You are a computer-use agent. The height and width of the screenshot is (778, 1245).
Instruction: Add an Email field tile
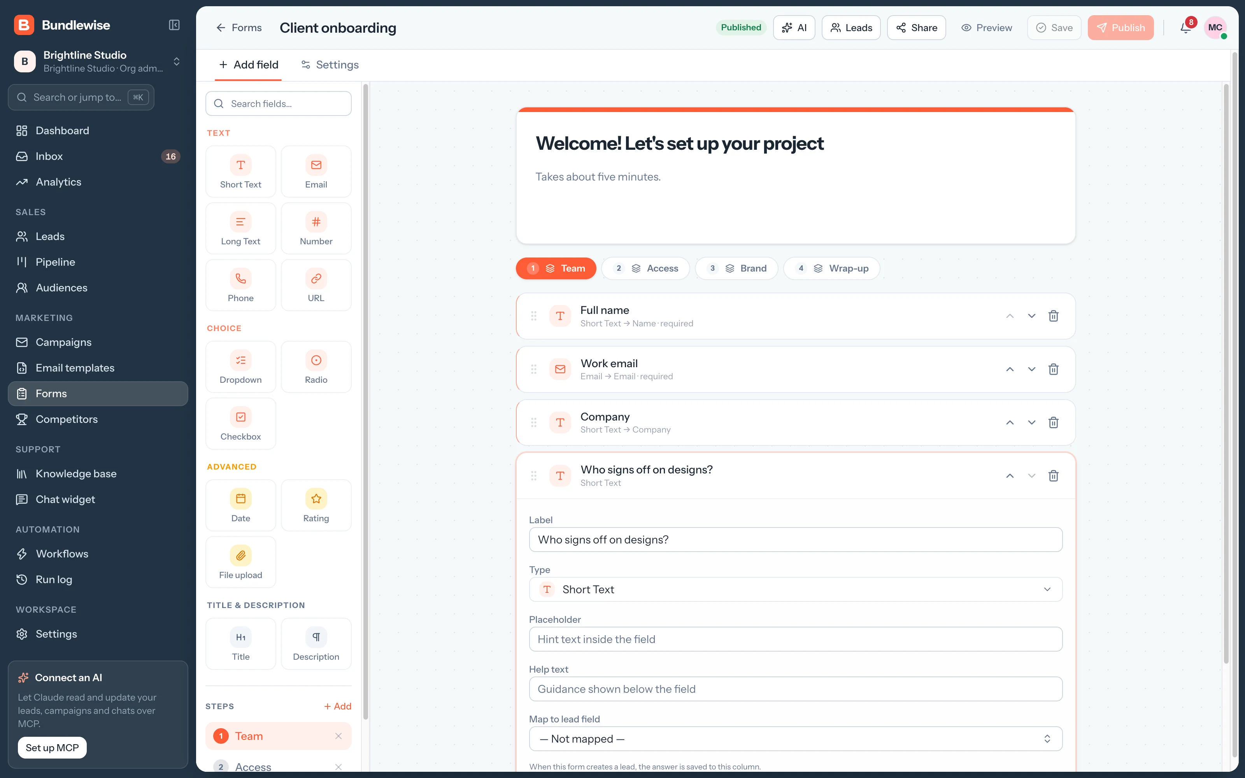coord(316,172)
